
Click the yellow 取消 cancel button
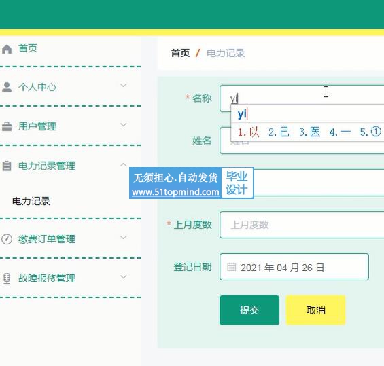tap(315, 310)
